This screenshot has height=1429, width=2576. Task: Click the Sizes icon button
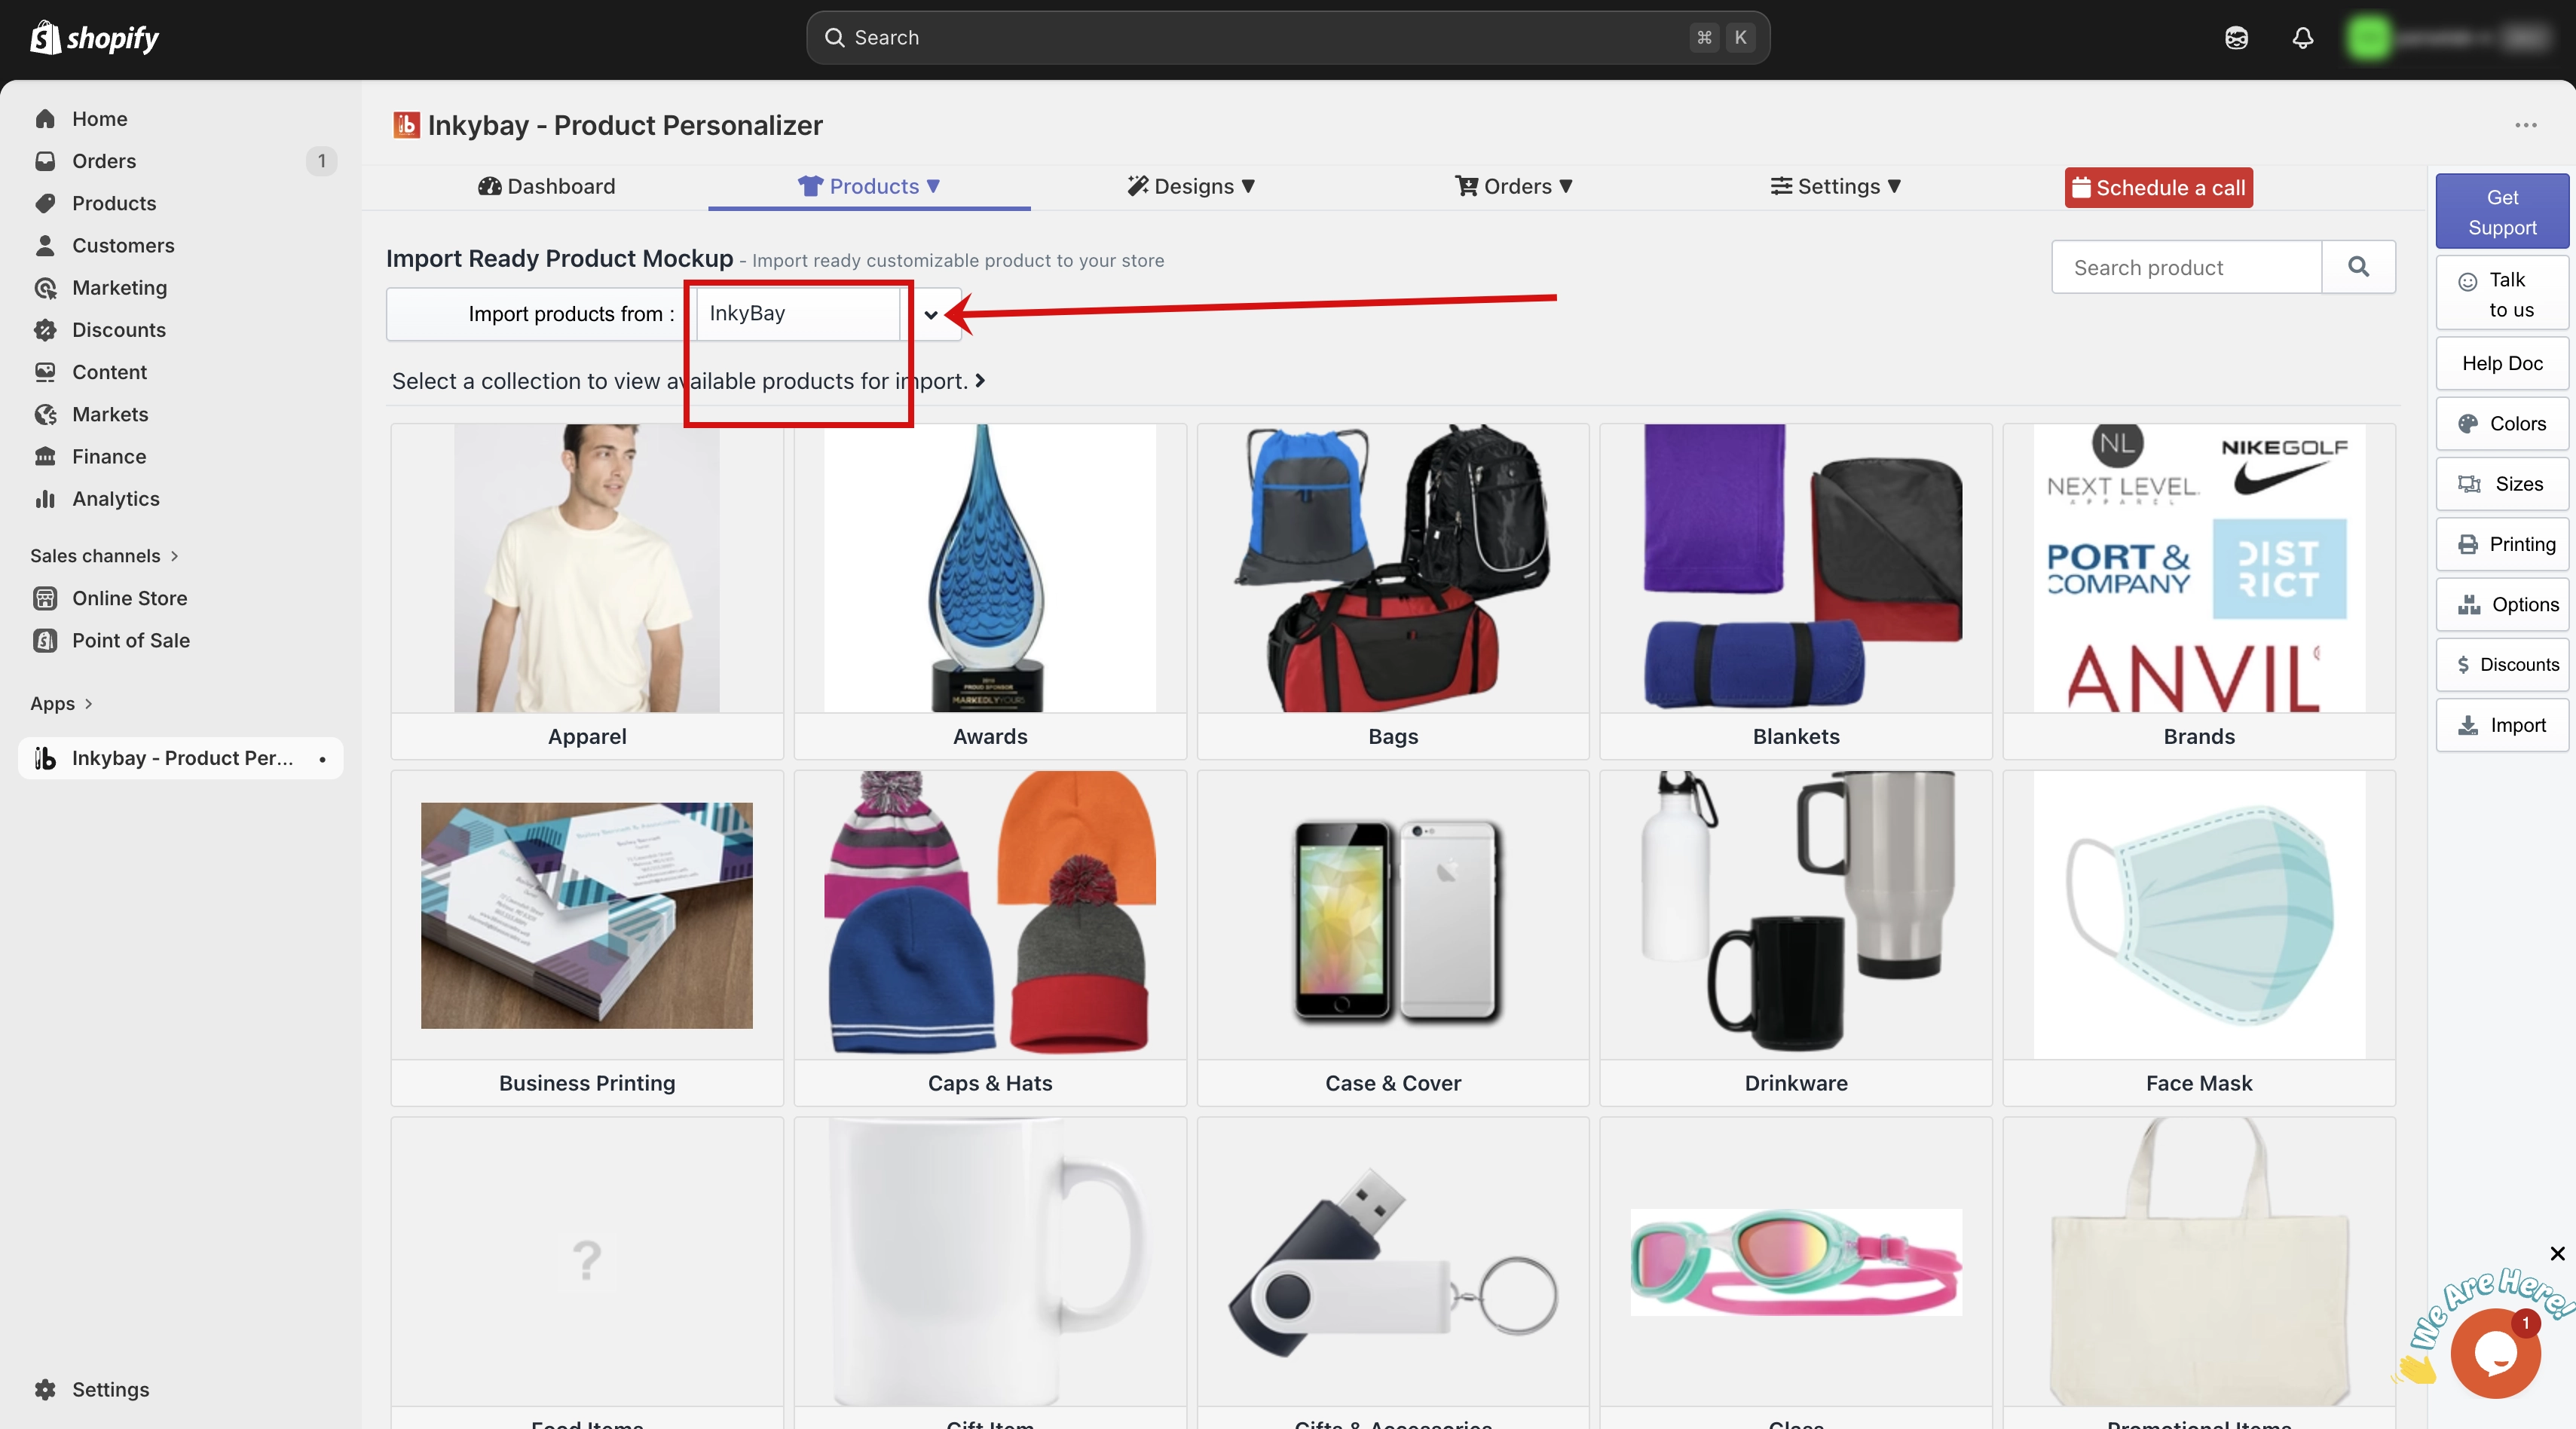(2502, 484)
